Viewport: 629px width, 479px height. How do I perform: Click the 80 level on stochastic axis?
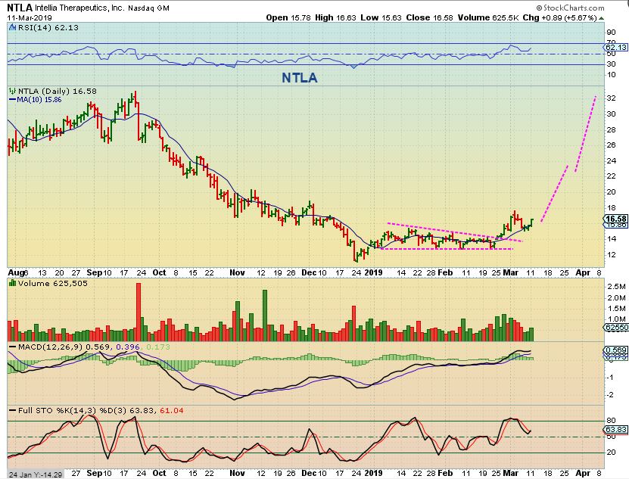[612, 421]
